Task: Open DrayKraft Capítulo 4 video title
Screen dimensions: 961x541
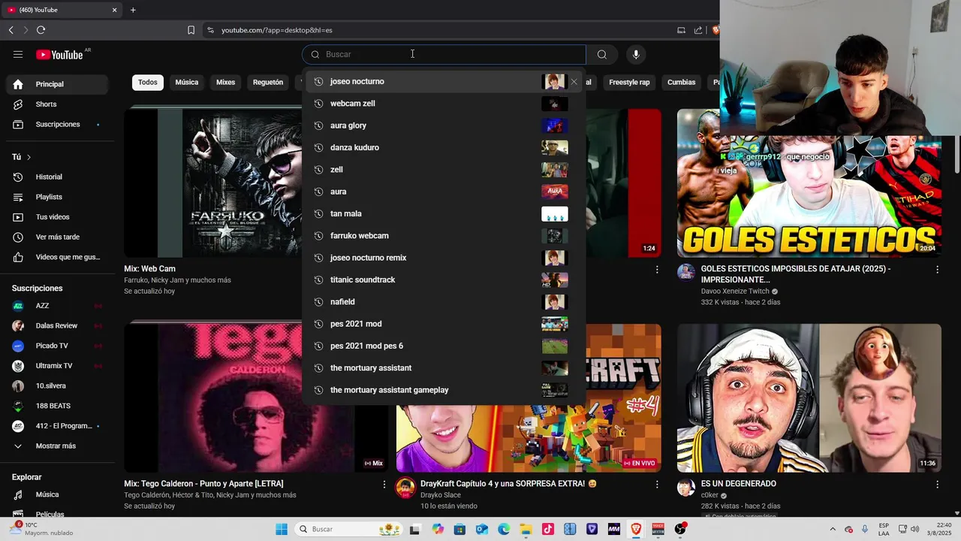Action: [x=508, y=484]
